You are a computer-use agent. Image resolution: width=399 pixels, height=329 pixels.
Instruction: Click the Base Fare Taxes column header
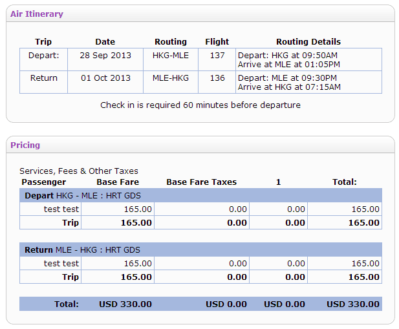(x=202, y=182)
